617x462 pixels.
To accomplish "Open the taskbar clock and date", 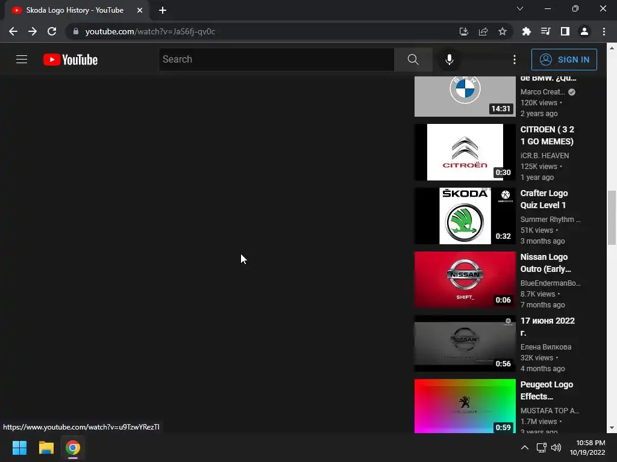I will (587, 448).
